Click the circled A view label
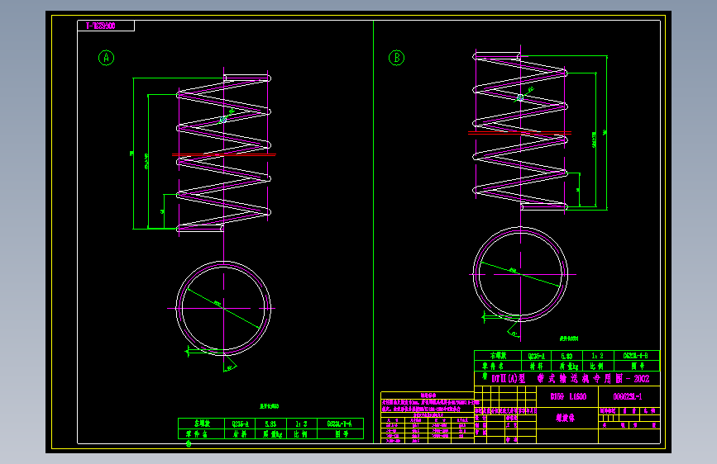Viewport: 717px width, 464px height. point(106,58)
